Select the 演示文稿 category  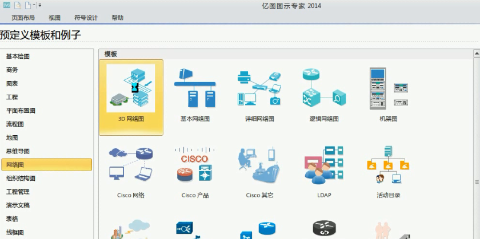click(46, 205)
